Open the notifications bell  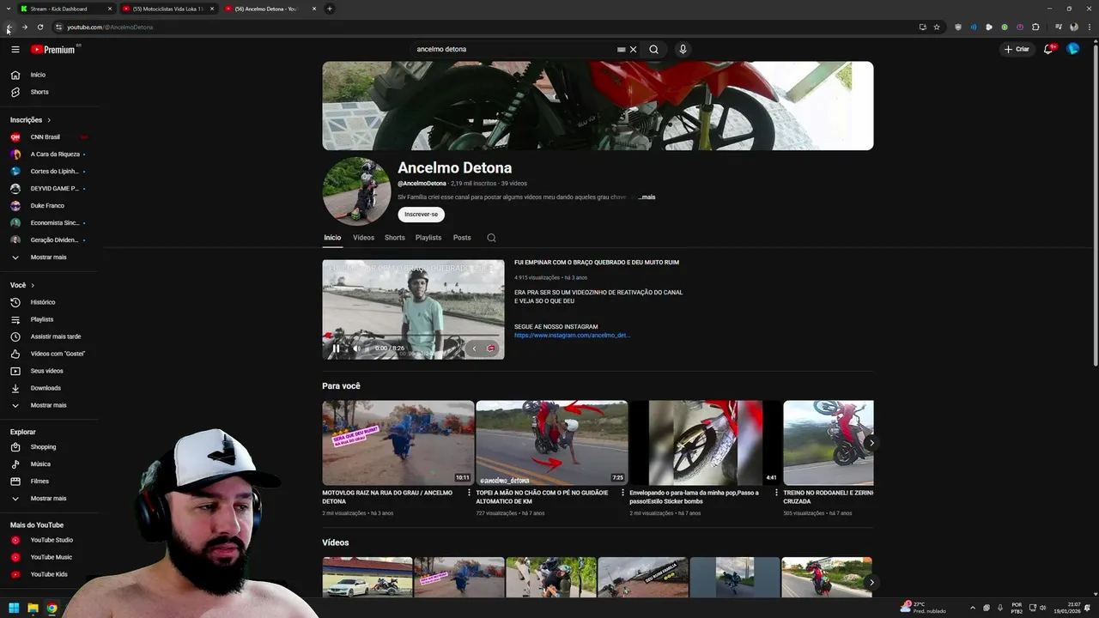(x=1048, y=49)
